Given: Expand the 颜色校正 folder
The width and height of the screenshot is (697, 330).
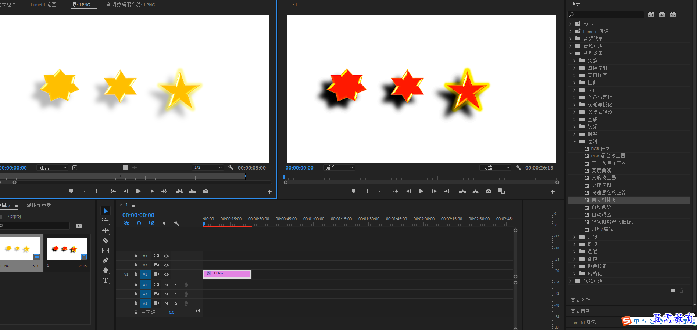Looking at the screenshot, I should coord(575,266).
